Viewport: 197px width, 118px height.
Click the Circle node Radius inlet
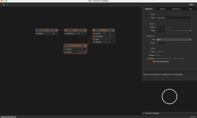tap(37, 34)
